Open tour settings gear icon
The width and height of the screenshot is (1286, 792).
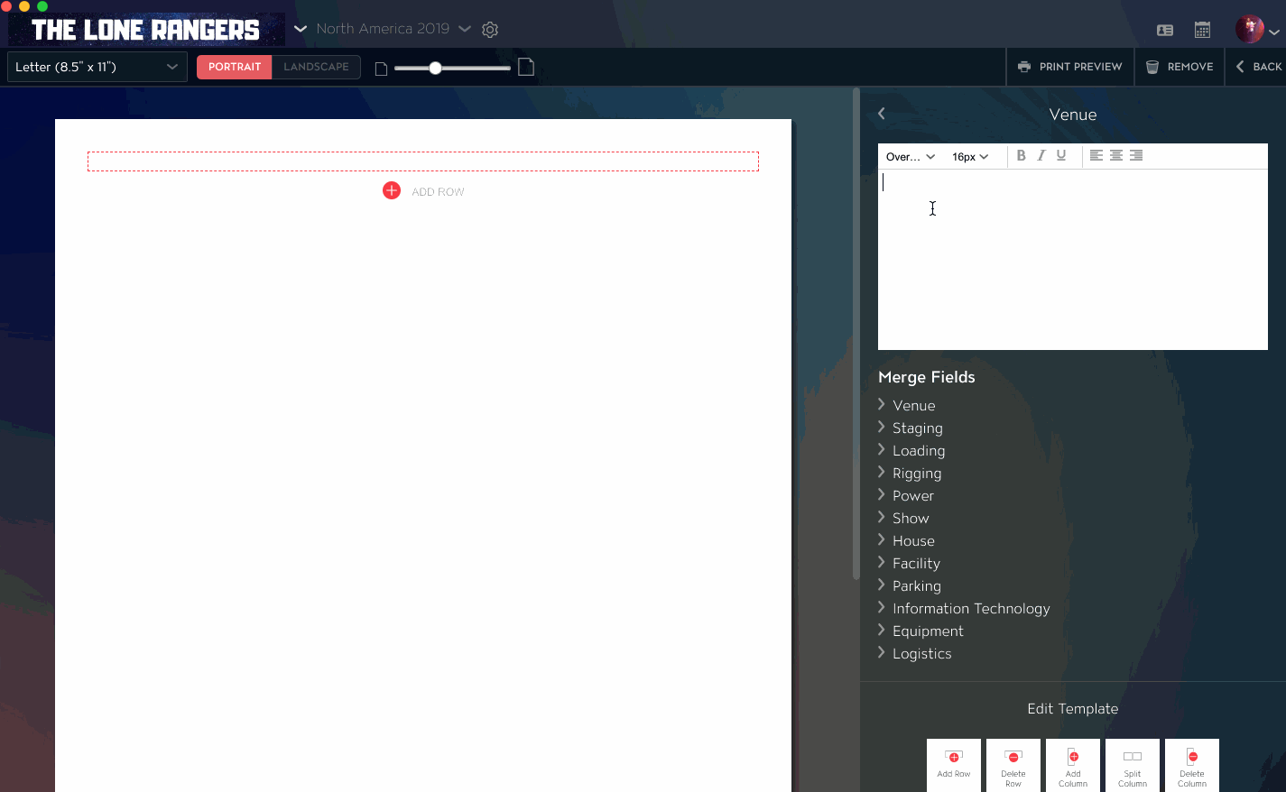click(490, 30)
